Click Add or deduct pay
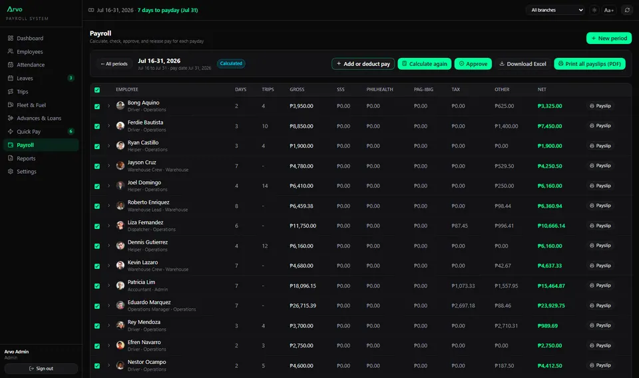The height and width of the screenshot is (378, 639). click(x=363, y=64)
